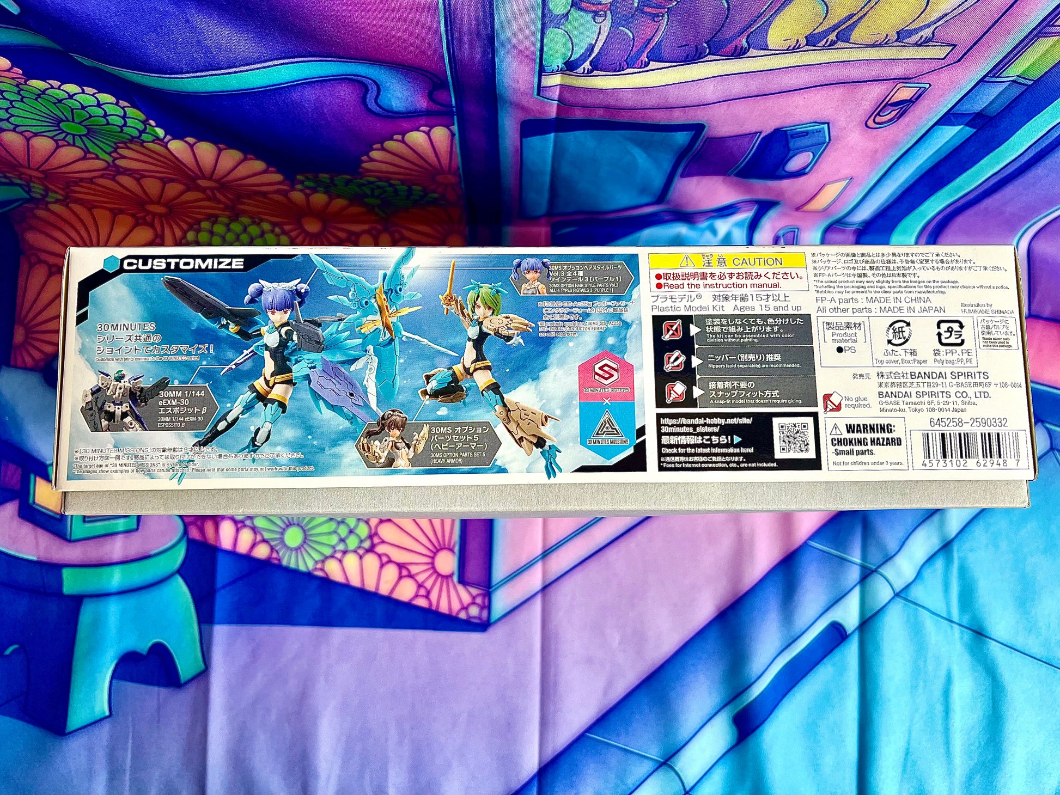
Task: Click the Option Parts Set 5 figure thumbnail
Action: click(x=393, y=439)
